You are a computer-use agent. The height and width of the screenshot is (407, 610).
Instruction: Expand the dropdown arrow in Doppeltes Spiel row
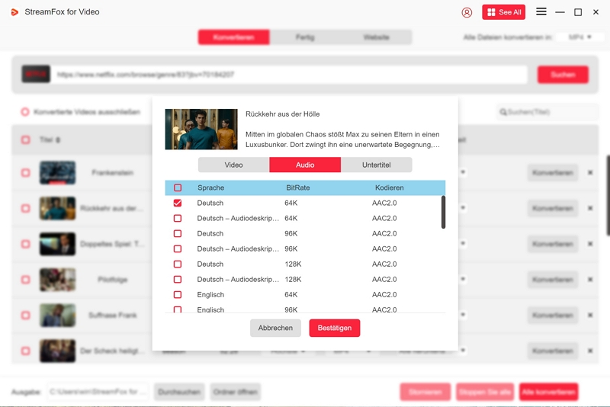point(463,243)
